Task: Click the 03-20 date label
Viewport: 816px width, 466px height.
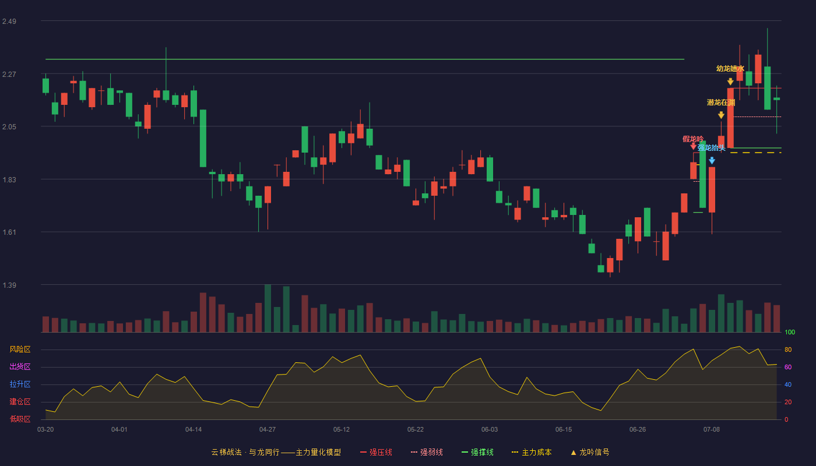Action: click(x=45, y=429)
